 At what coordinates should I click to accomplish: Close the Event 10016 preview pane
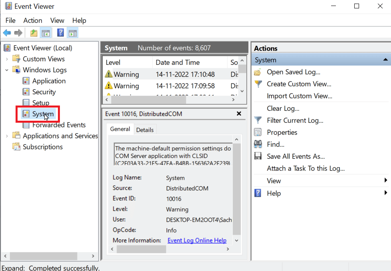click(239, 114)
